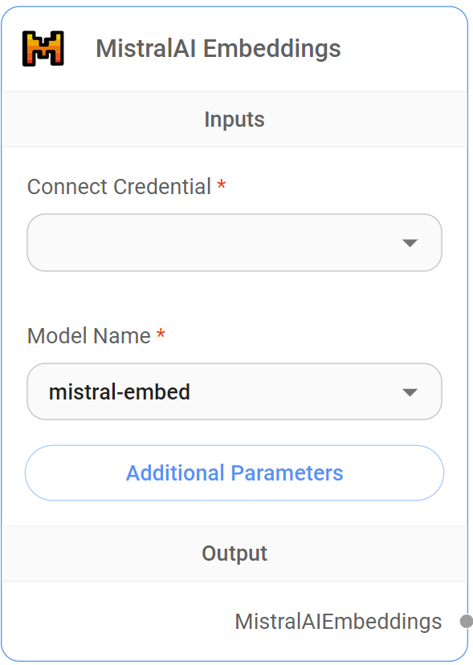Click the Embeddings node header area
The image size is (473, 665).
click(234, 48)
